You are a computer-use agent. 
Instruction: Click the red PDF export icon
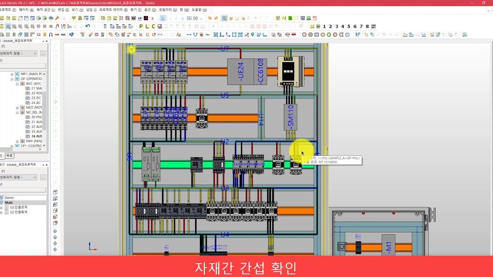click(x=315, y=18)
